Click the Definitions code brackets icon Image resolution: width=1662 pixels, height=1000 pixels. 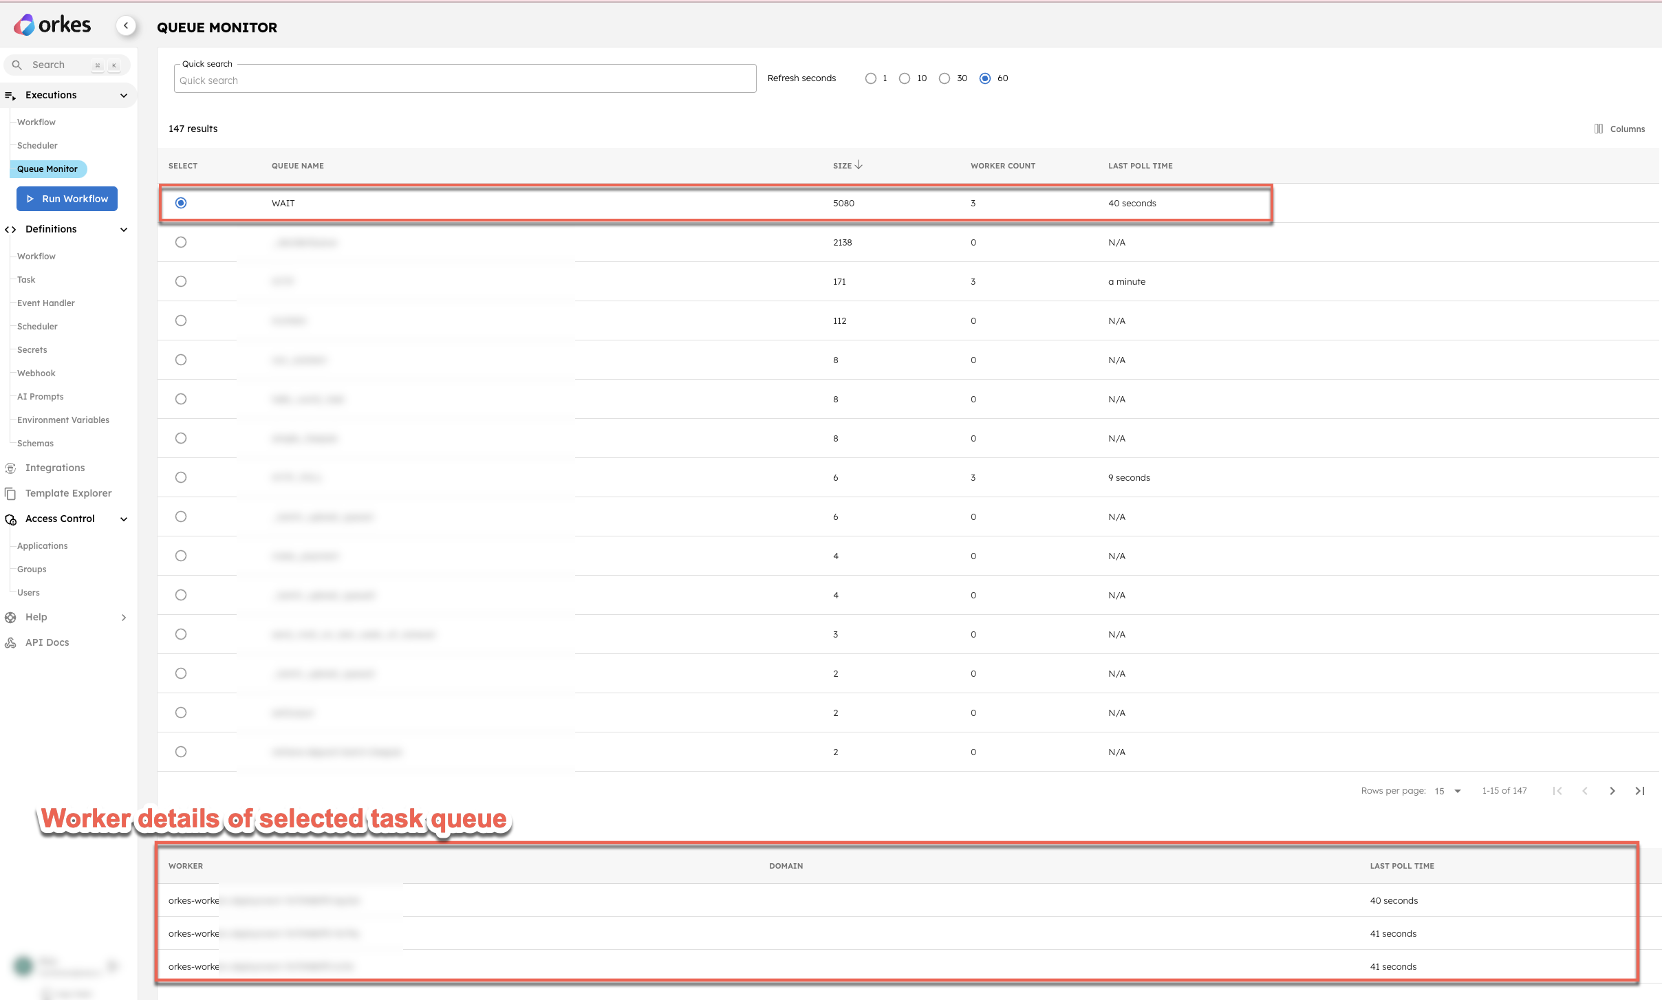click(10, 230)
